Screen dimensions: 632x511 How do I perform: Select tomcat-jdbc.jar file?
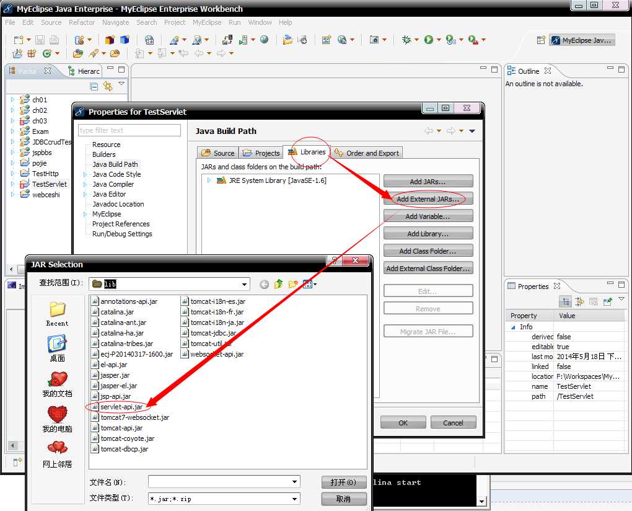click(209, 333)
